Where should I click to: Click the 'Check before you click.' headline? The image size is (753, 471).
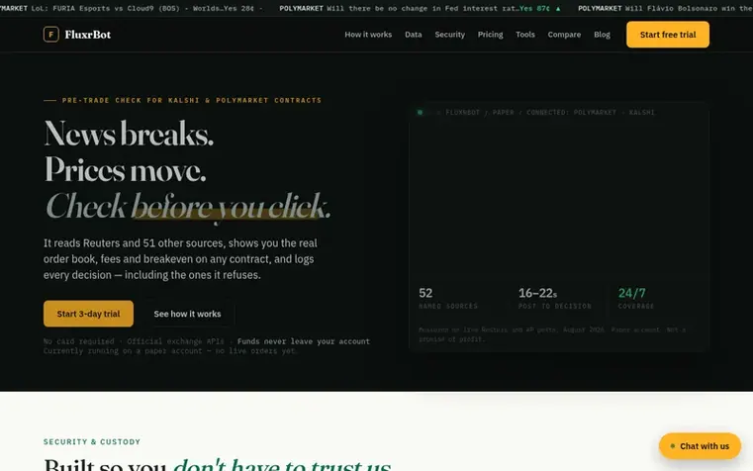click(x=188, y=207)
